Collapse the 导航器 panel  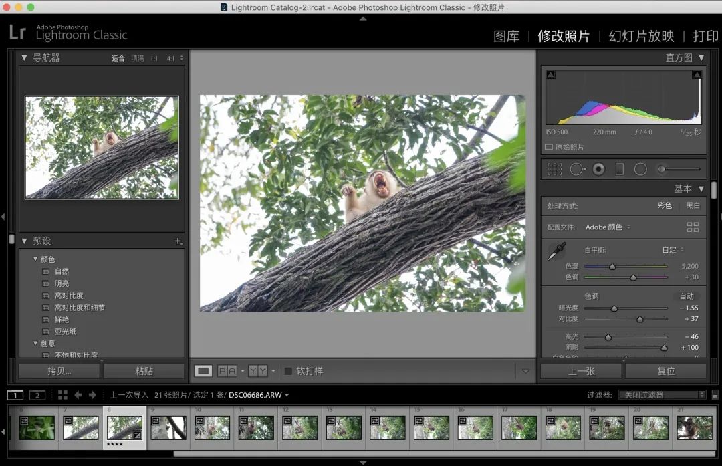tap(25, 58)
